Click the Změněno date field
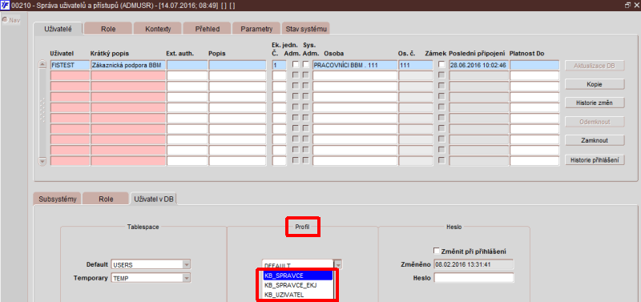This screenshot has height=302, width=641. click(474, 264)
